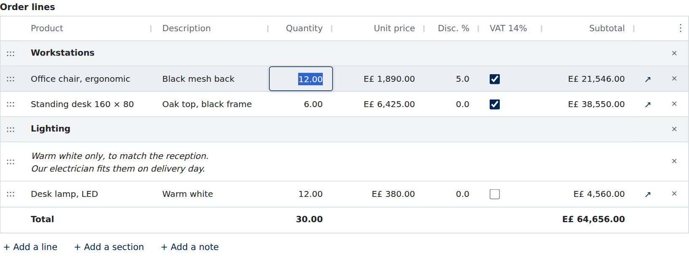Sort by the Subtotal column header
Screen dimensions: 689x258
[607, 28]
